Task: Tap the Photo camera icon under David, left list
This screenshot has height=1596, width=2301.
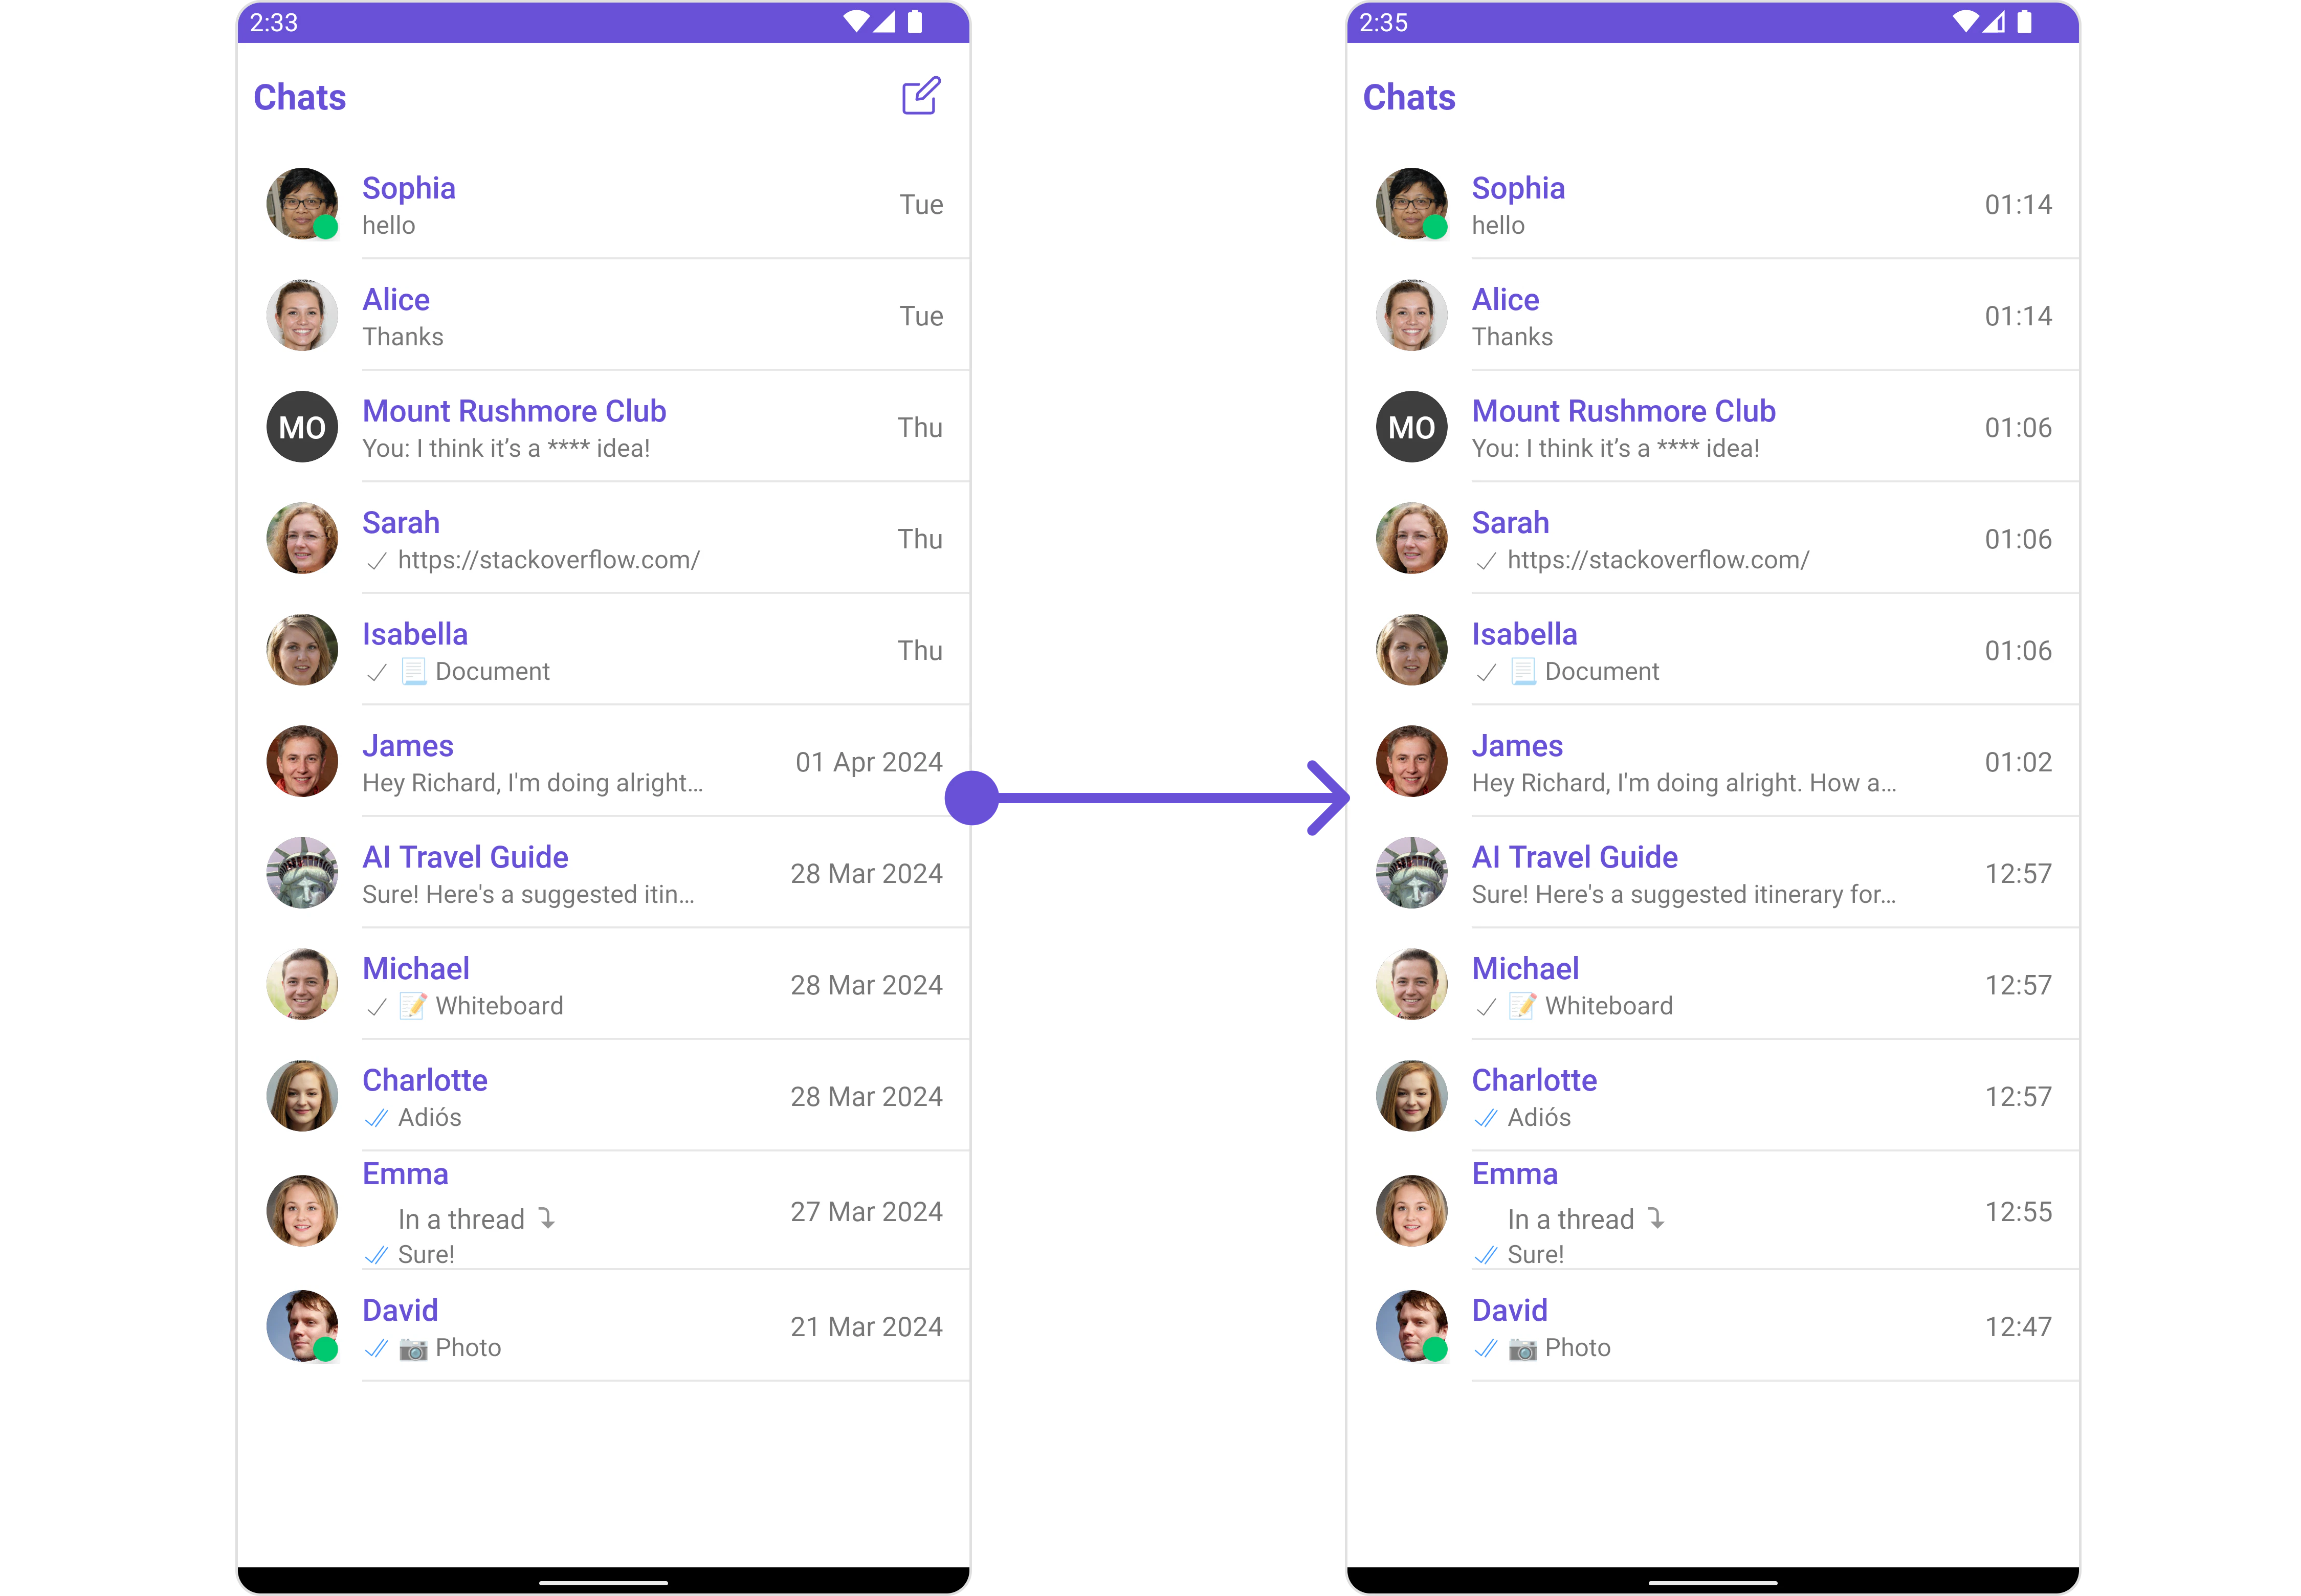Action: 413,1349
